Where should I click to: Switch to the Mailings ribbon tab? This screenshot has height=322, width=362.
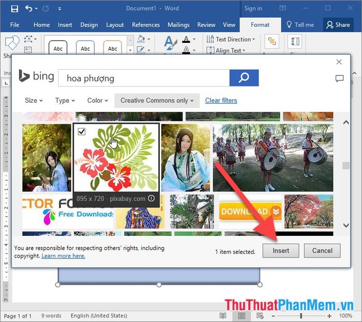(x=178, y=25)
